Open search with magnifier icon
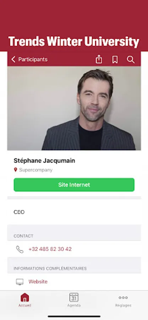The height and width of the screenshot is (320, 148). click(x=131, y=60)
